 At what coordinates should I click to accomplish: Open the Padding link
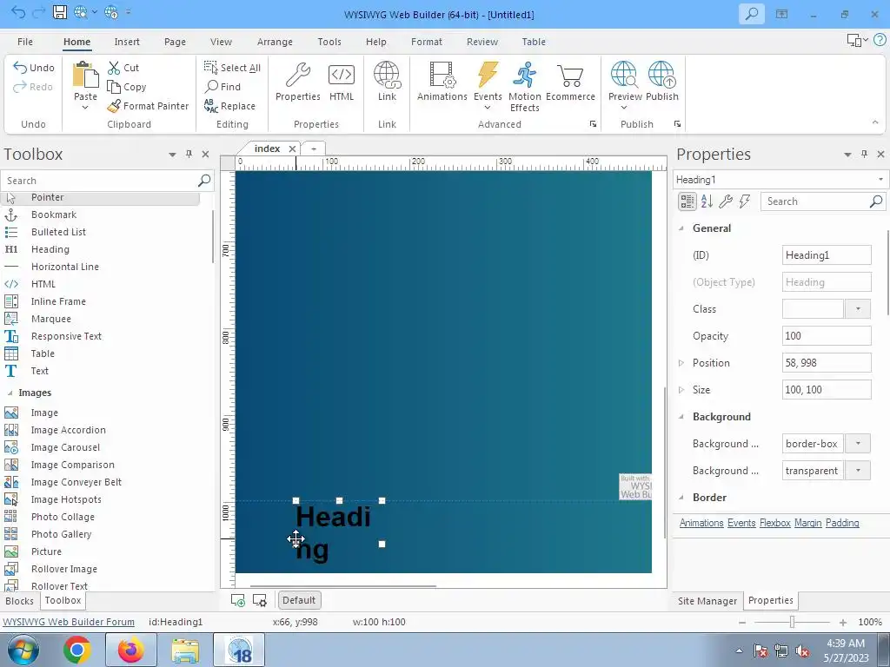[x=842, y=523]
